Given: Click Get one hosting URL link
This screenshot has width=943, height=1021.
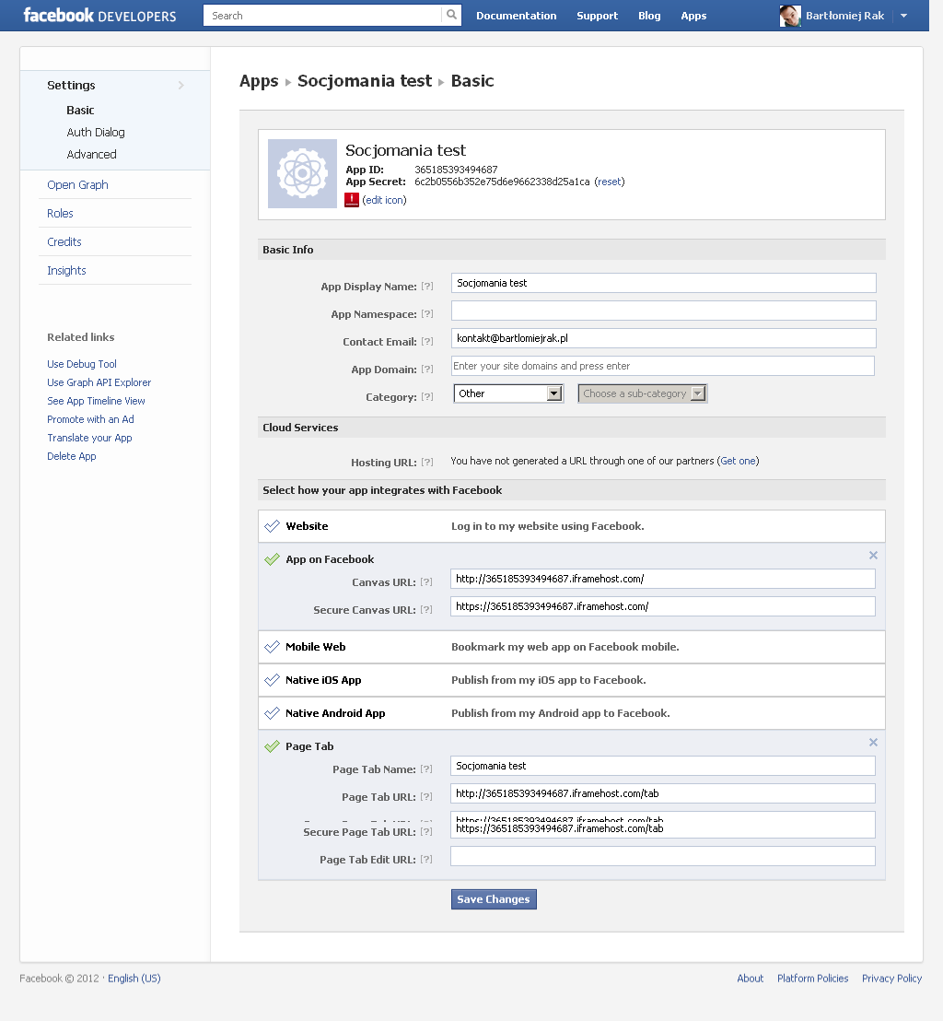Looking at the screenshot, I should pyautogui.click(x=738, y=461).
